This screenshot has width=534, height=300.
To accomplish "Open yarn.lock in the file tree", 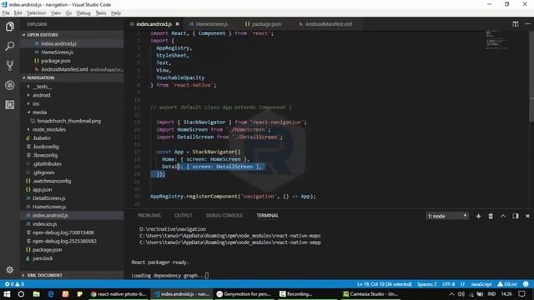I will coord(43,258).
